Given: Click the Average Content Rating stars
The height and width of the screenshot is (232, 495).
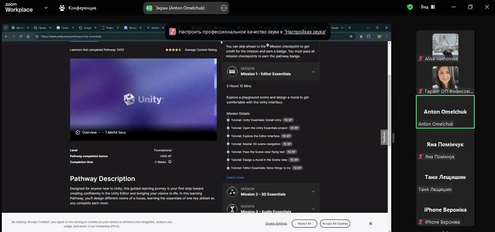Looking at the screenshot, I should [x=173, y=50].
